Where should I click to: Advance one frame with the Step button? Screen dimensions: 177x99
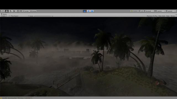92,11
